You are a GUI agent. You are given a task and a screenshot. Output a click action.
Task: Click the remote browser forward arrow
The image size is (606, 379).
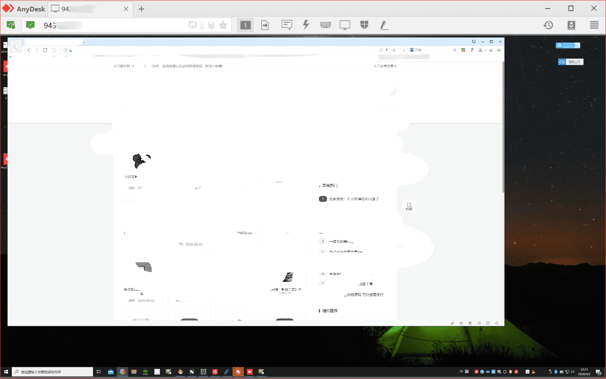tap(37, 50)
